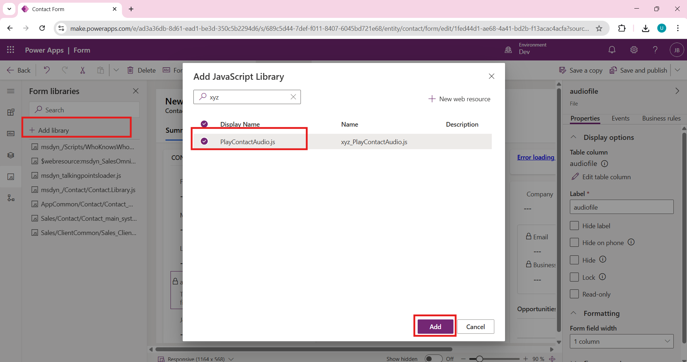Check the Hide label checkbox
687x362 pixels.
pyautogui.click(x=574, y=226)
